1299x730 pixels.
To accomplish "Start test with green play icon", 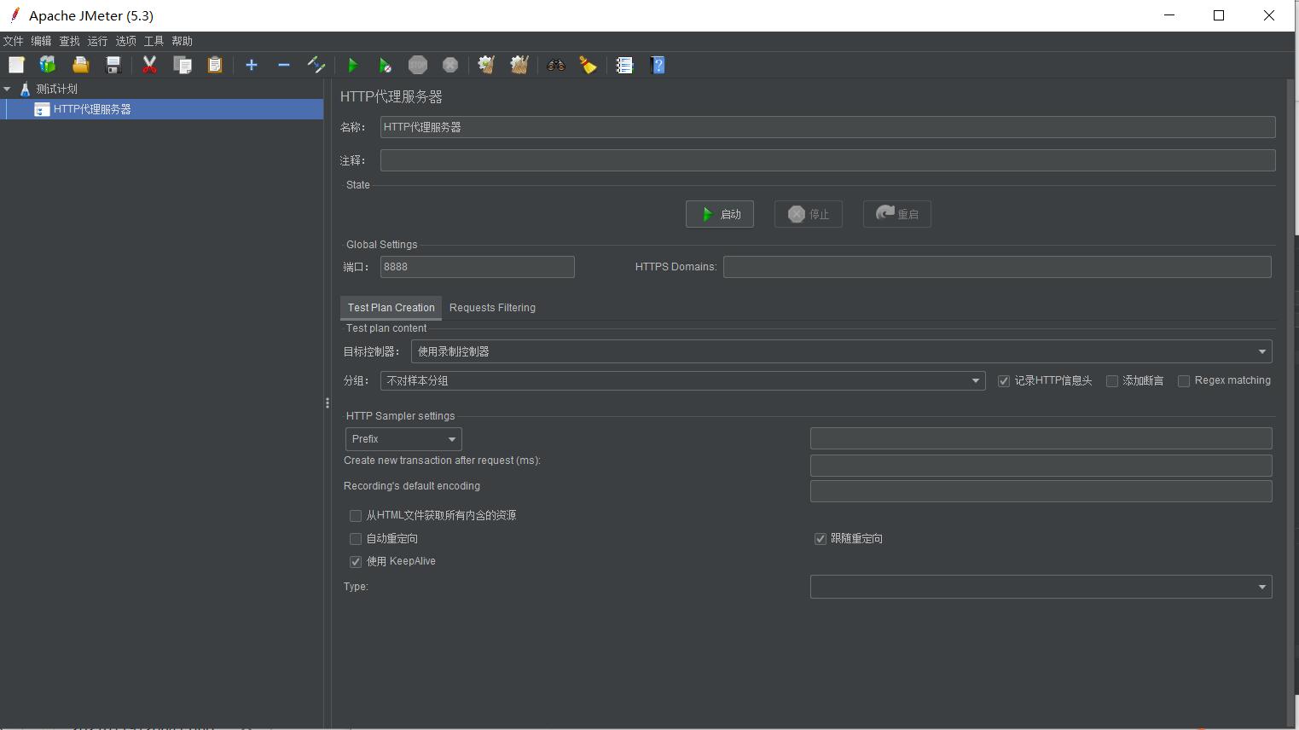I will [x=352, y=65].
